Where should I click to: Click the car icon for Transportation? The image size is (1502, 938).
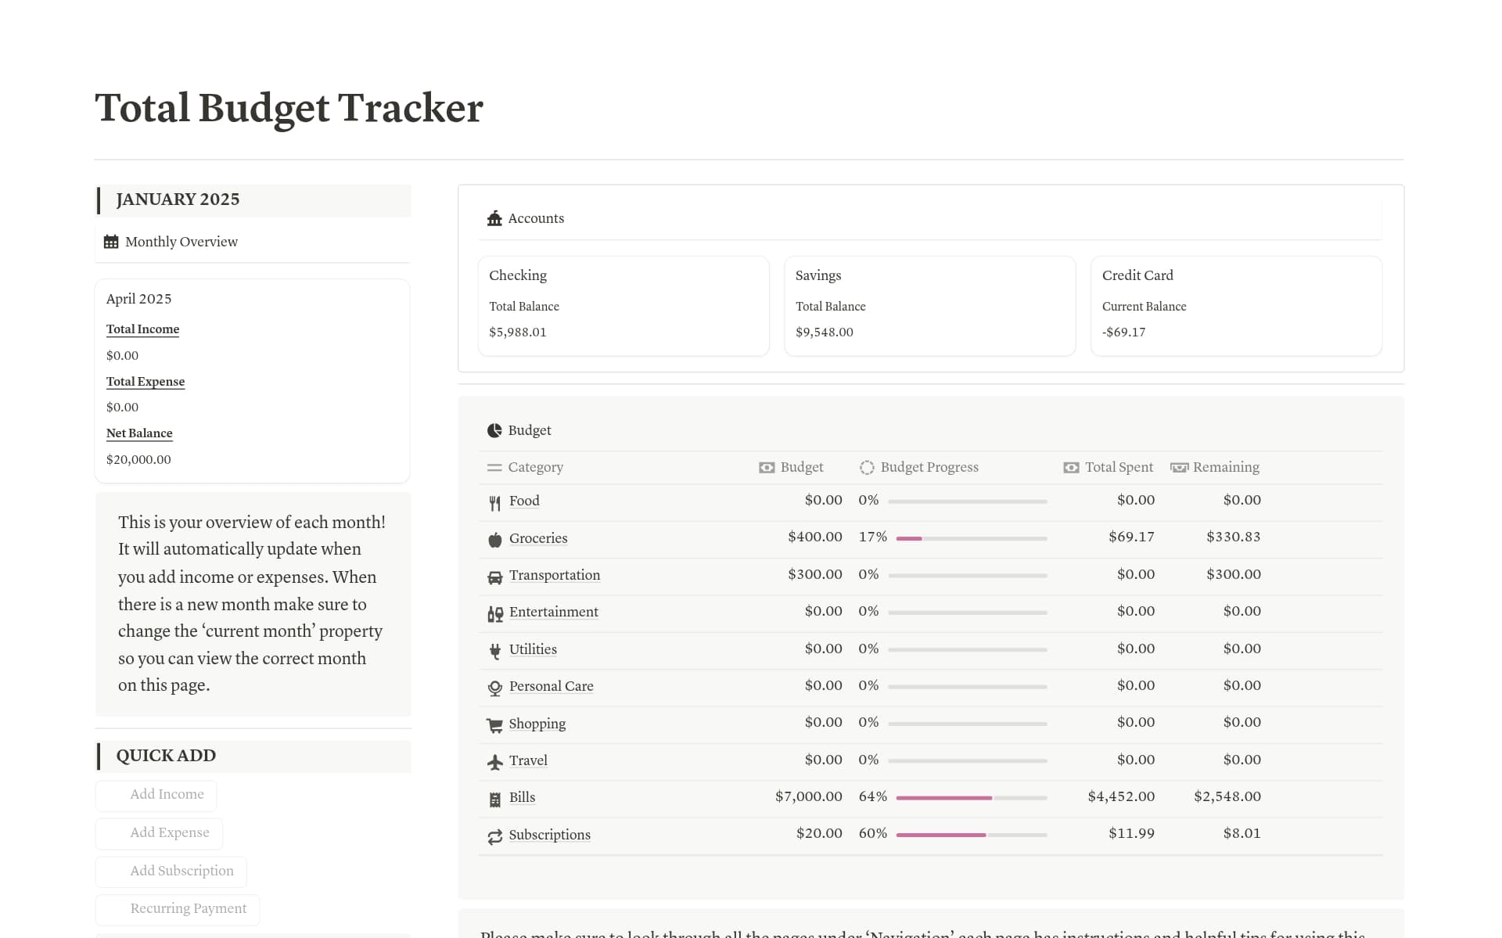[x=495, y=576]
